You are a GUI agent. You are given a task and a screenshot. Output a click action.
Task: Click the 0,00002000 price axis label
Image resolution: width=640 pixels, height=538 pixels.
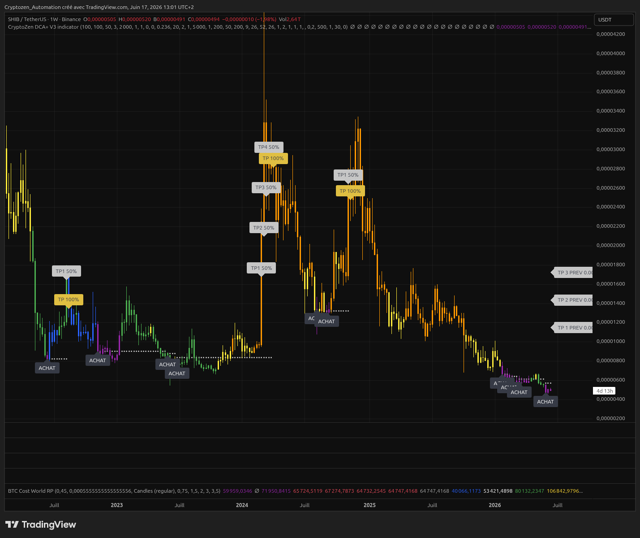click(611, 245)
